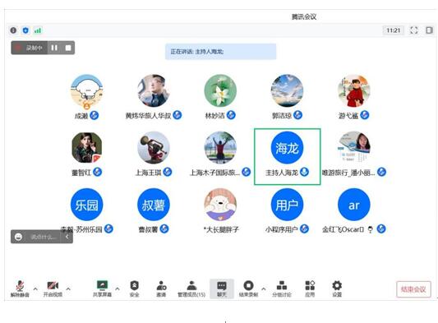Select the 用户 blue avatar
Image resolution: width=438 pixels, height=323 pixels.
[x=287, y=205]
